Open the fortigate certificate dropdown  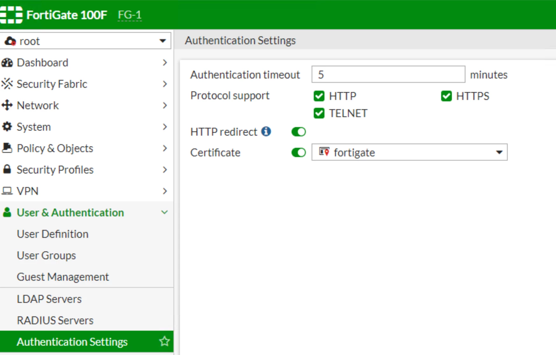tap(409, 152)
